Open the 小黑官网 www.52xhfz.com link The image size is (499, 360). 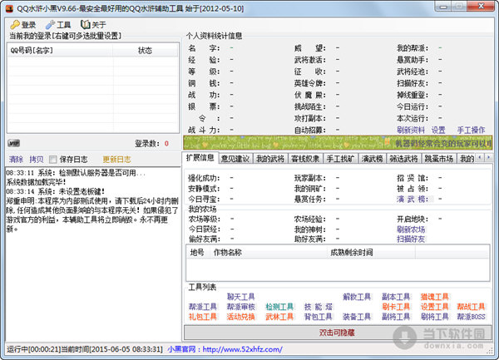coord(225,349)
